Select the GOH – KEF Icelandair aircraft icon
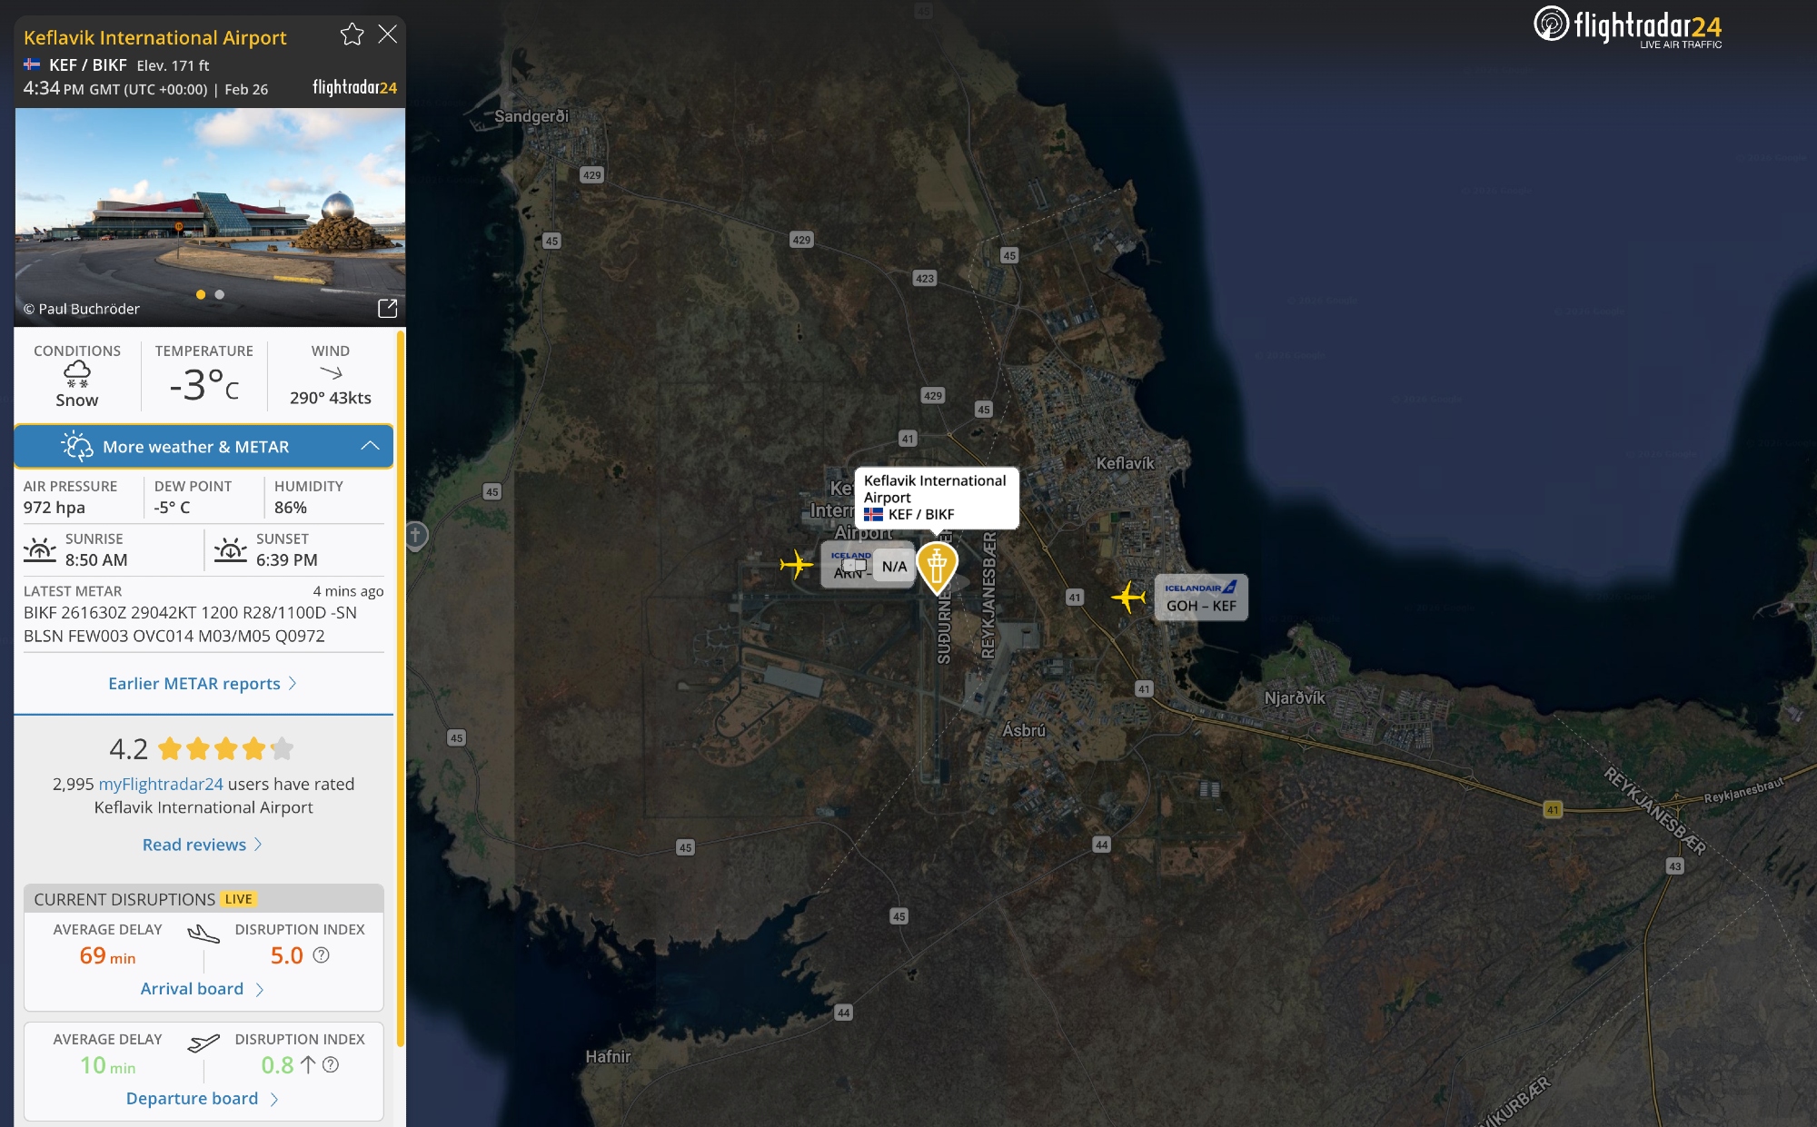The height and width of the screenshot is (1127, 1817). tap(1128, 597)
